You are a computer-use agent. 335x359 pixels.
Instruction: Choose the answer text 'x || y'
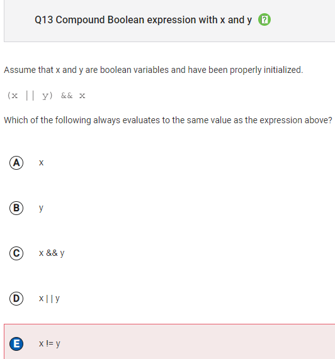tap(49, 299)
